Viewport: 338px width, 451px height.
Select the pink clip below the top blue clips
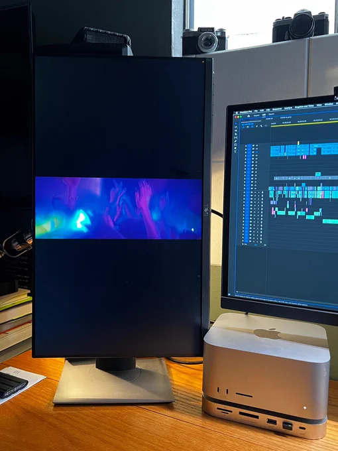[304, 157]
